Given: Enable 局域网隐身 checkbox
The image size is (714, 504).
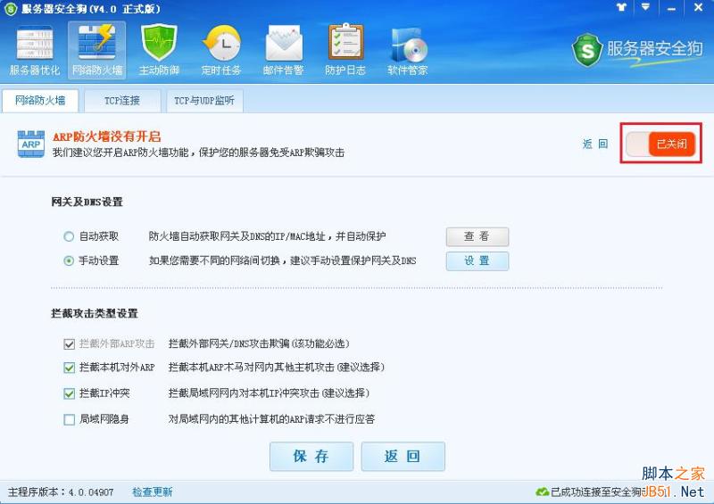Looking at the screenshot, I should 70,419.
